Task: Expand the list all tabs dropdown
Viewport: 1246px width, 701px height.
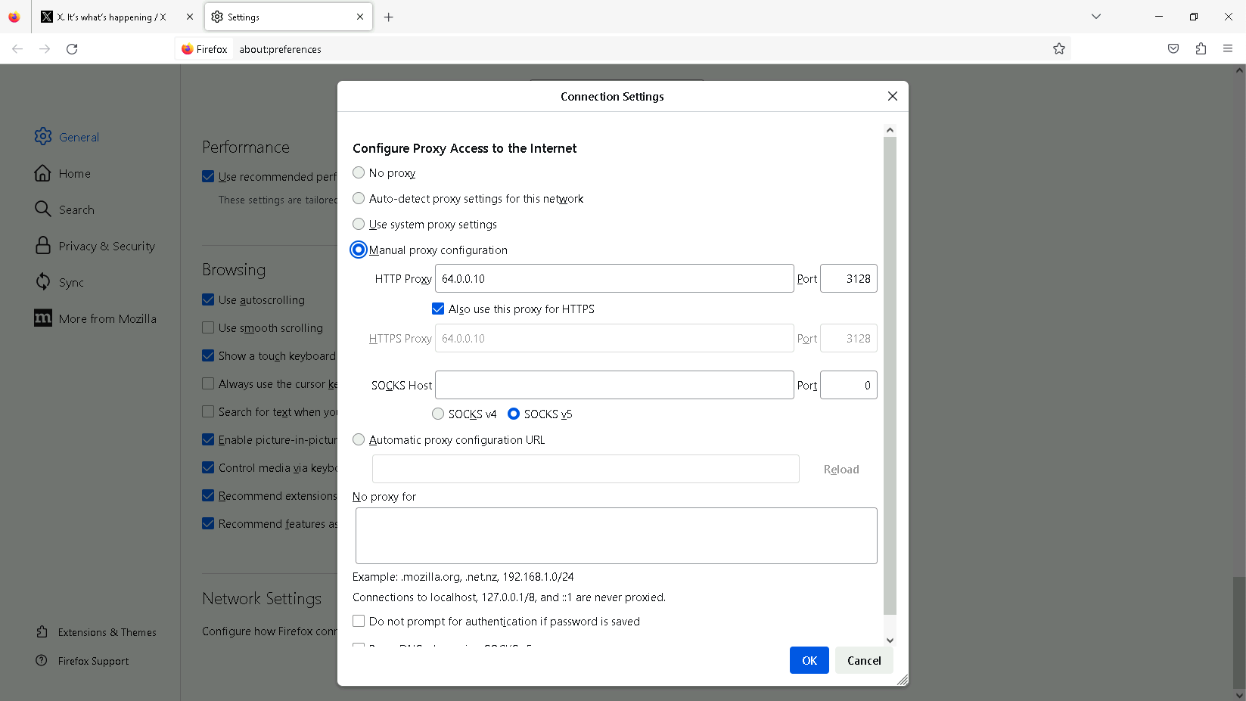Action: click(x=1096, y=17)
